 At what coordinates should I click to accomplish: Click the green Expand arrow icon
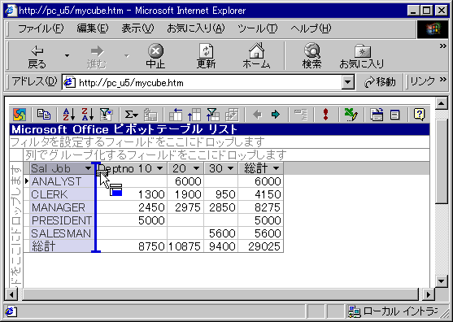point(276,115)
